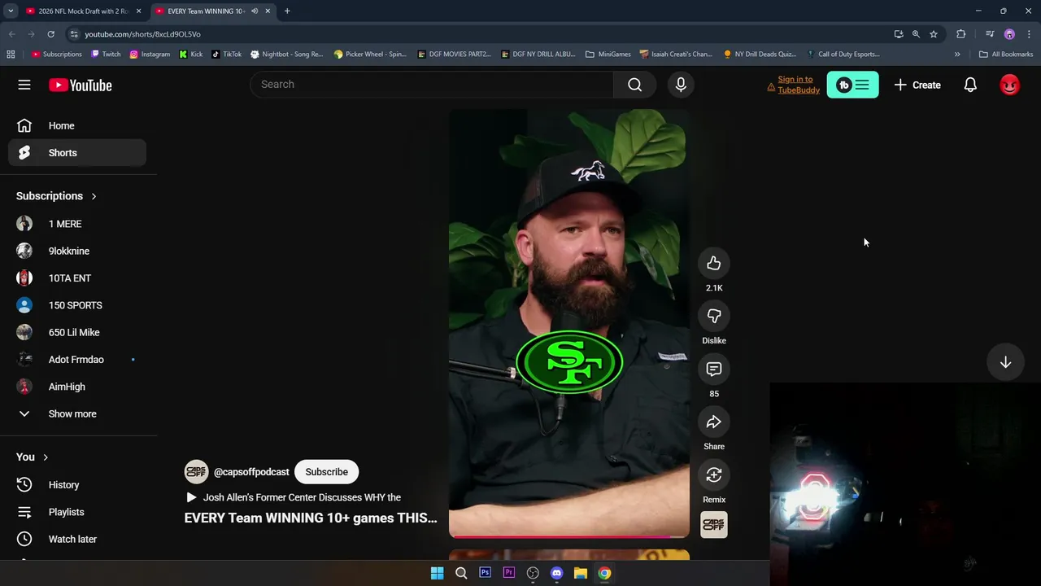Show more bookmarks via double chevron
The width and height of the screenshot is (1041, 586).
(x=957, y=55)
